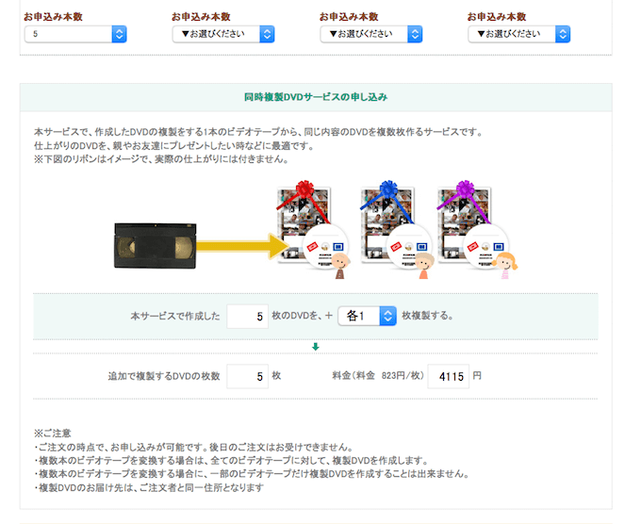This screenshot has height=524, width=641.
Task: Open the second お申込み本数 dropdown
Action: point(223,34)
